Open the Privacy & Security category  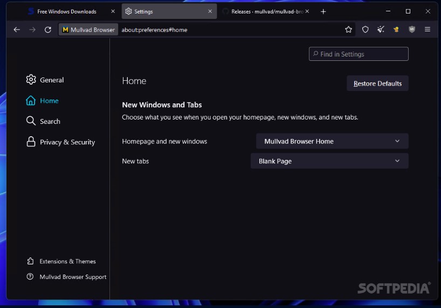[61, 142]
